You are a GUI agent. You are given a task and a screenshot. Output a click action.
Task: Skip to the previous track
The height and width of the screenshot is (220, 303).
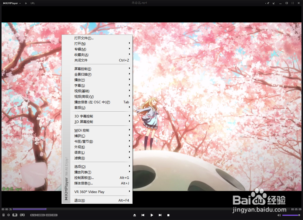143,215
